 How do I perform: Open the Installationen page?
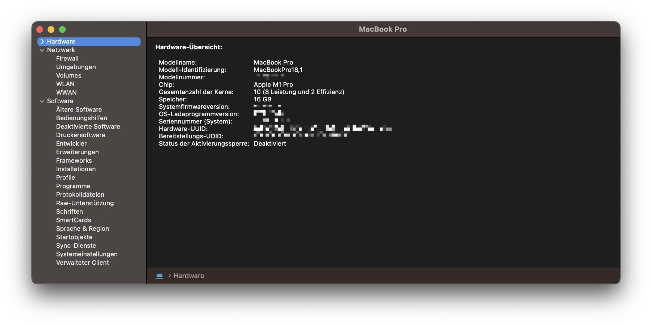tap(76, 169)
